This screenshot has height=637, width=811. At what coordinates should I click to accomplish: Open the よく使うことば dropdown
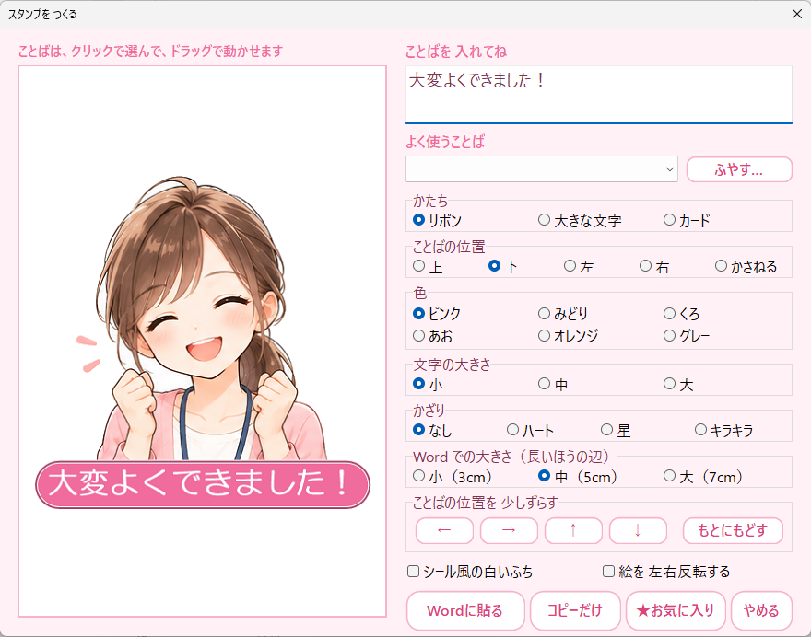(x=542, y=169)
